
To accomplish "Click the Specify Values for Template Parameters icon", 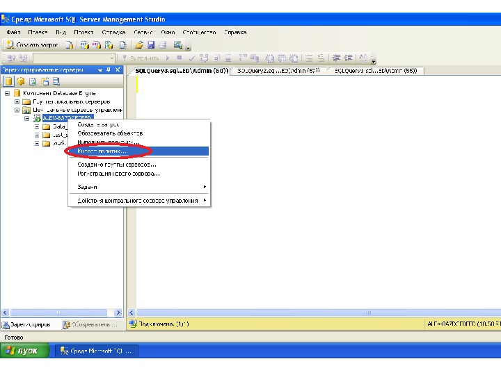I will point(363,58).
